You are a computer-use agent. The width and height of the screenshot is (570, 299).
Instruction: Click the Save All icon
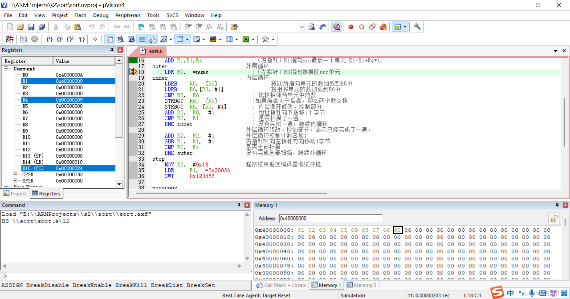click(x=42, y=27)
